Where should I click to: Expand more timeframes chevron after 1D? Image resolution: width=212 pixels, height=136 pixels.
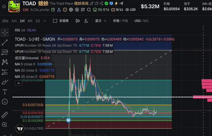(45, 21)
